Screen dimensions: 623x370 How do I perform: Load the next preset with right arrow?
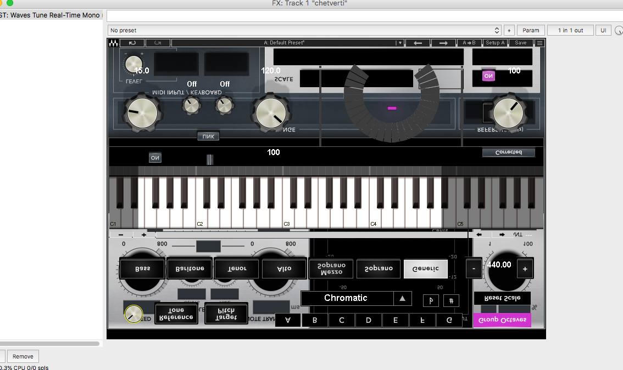[443, 43]
